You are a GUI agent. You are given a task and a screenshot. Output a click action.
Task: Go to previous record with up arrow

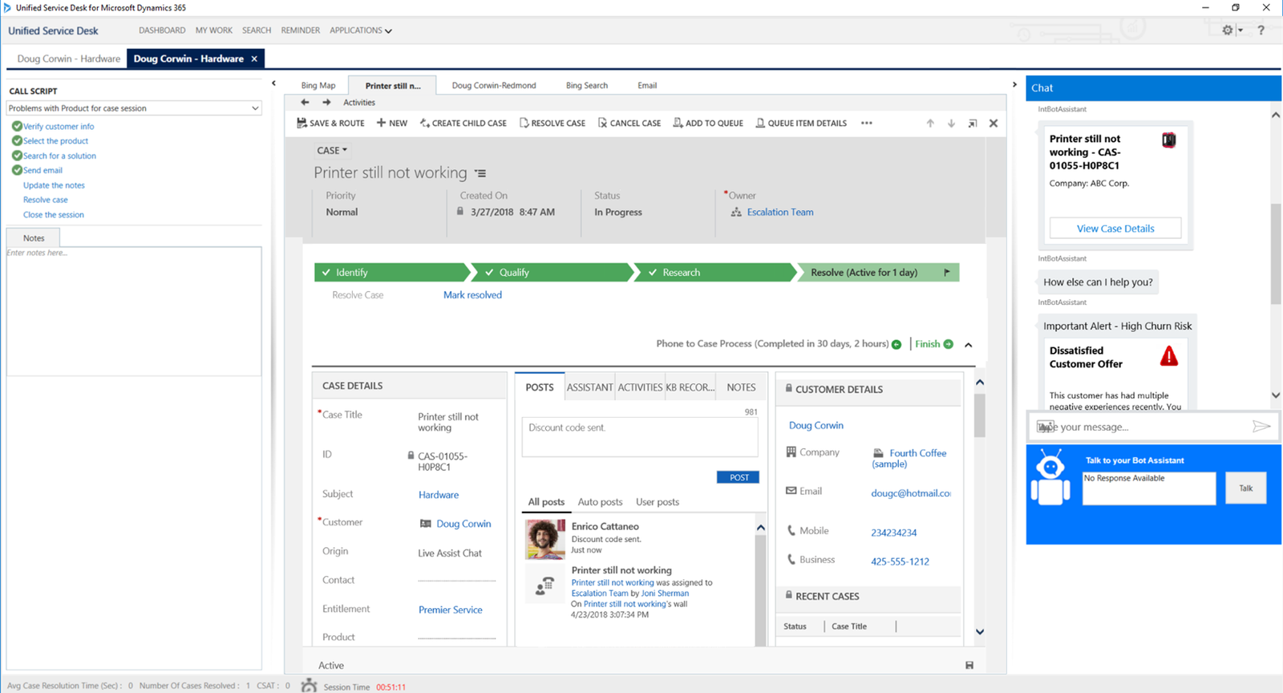click(930, 124)
